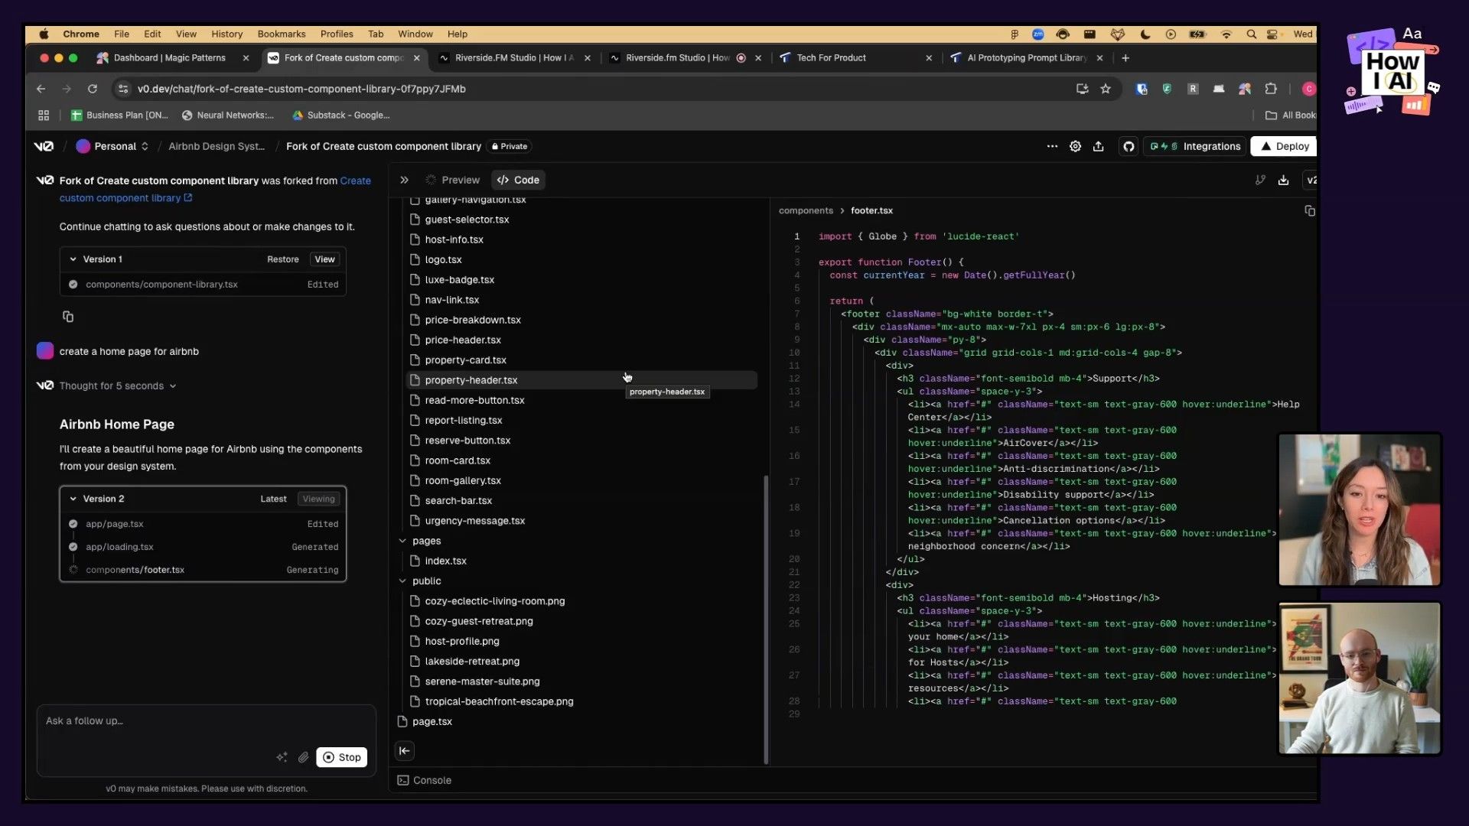Open the more options ellipsis menu
This screenshot has width=1469, height=826.
(1052, 146)
